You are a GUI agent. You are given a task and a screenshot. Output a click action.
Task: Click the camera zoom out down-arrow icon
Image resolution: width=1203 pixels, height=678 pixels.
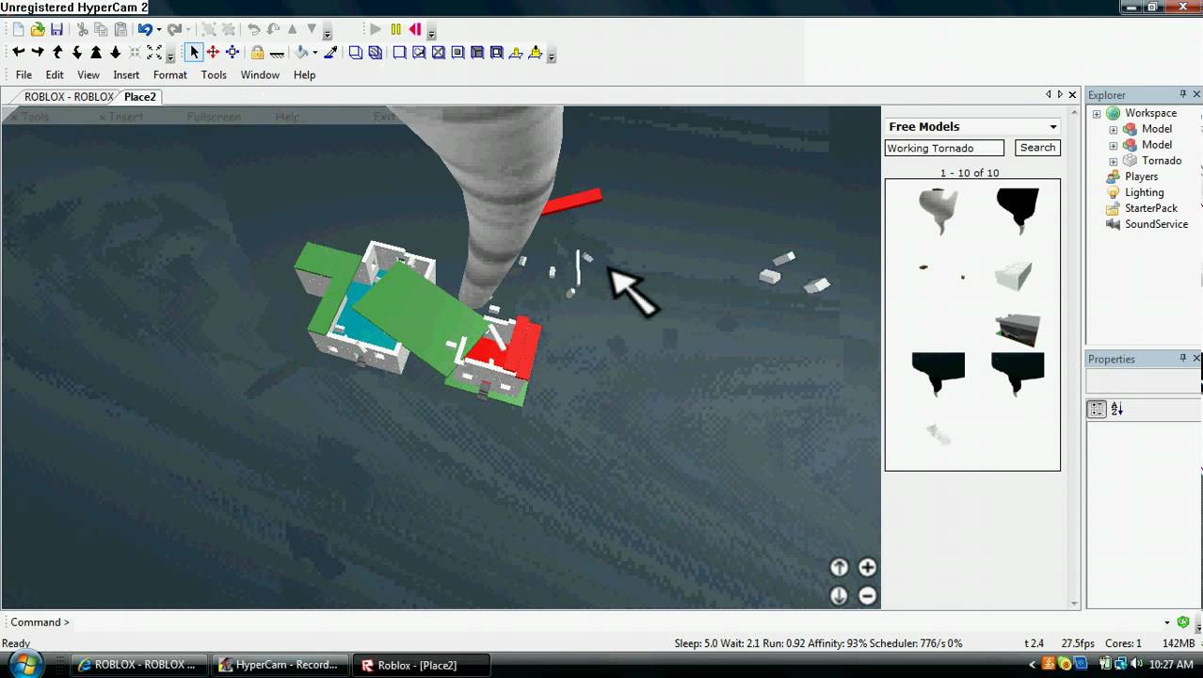(x=116, y=53)
